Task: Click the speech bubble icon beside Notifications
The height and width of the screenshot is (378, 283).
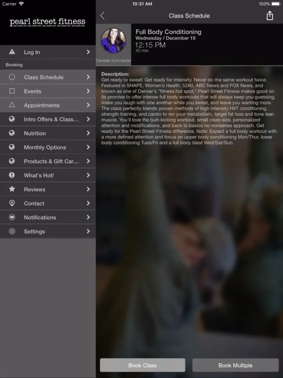Action: (x=12, y=217)
